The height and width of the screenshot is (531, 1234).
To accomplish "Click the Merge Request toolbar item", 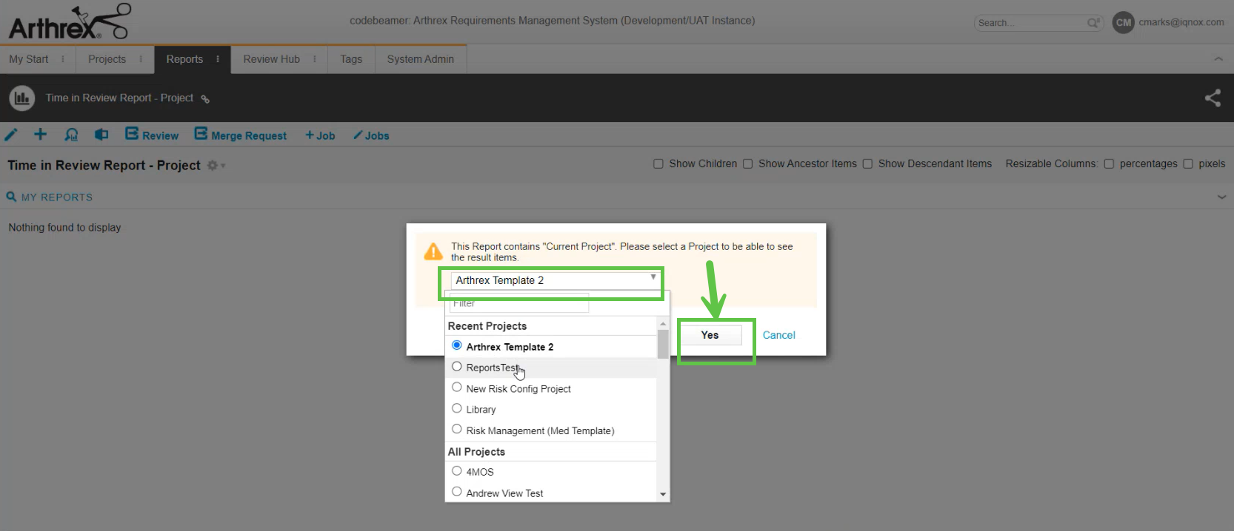I will (241, 135).
